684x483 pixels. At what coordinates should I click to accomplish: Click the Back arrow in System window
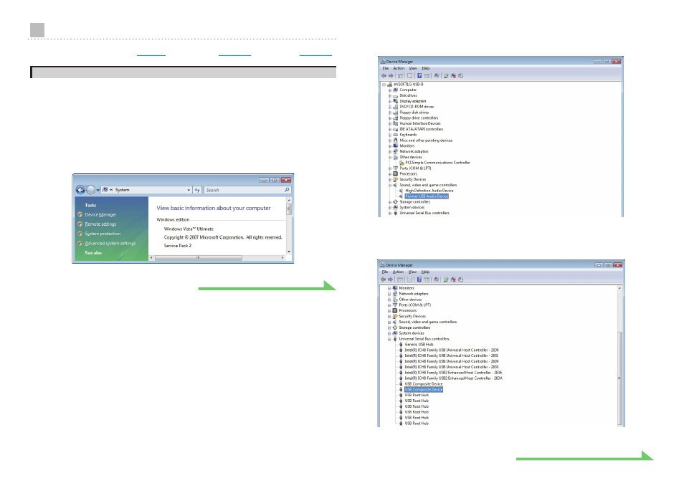(80, 190)
